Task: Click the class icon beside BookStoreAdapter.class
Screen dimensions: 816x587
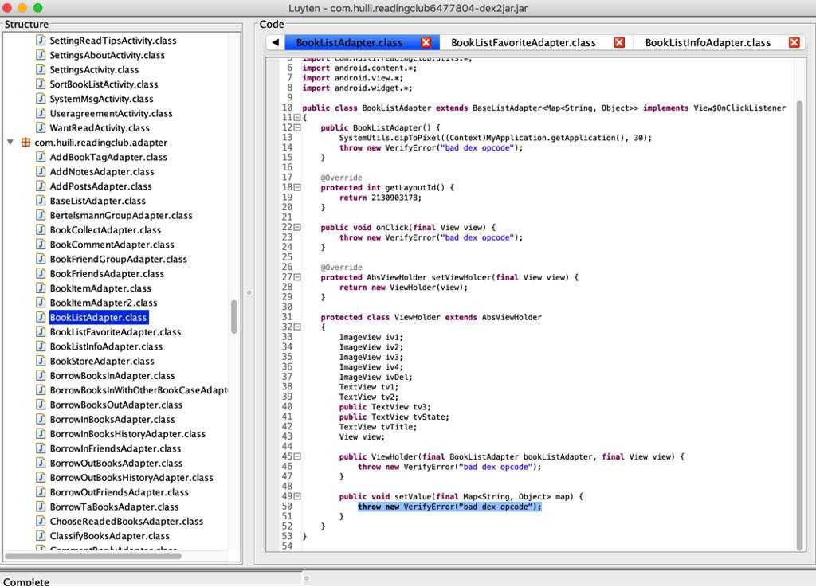Action: coord(41,361)
